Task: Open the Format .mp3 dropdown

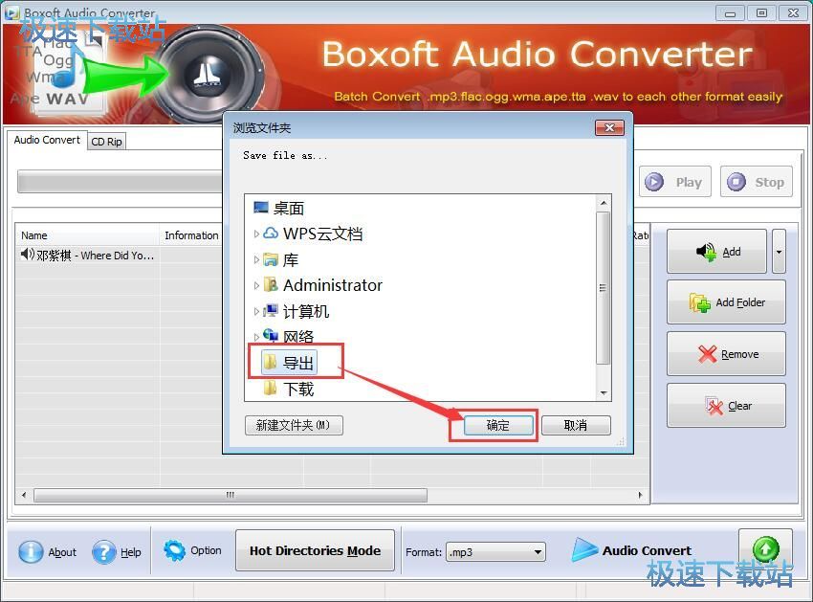Action: coord(495,552)
